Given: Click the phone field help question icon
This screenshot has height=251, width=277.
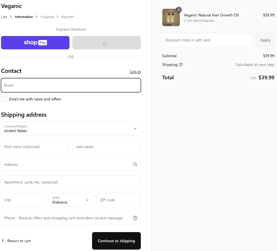Looking at the screenshot, I should pos(135,218).
